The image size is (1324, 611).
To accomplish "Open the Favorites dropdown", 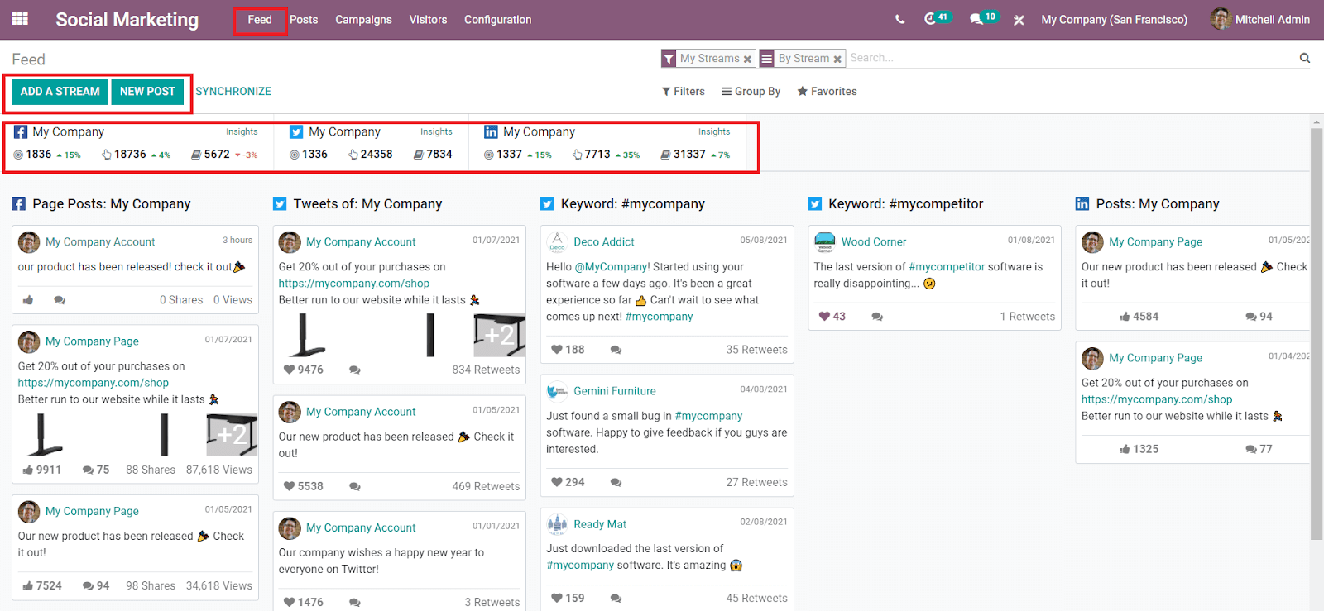I will (827, 92).
